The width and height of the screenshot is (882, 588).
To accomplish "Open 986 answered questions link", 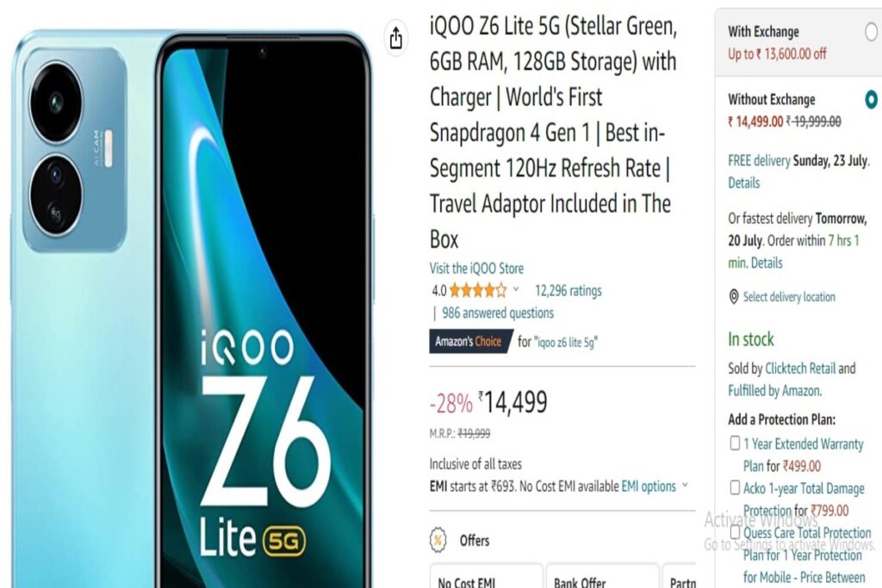I will pyautogui.click(x=498, y=313).
